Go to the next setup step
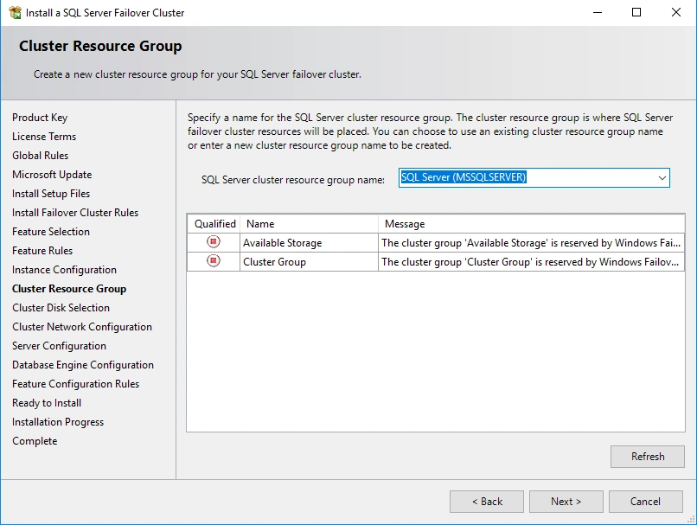The height and width of the screenshot is (525, 697). [x=566, y=502]
